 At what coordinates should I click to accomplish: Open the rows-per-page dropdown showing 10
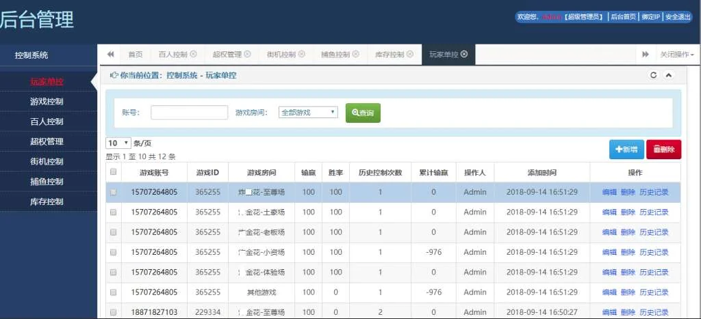(118, 143)
